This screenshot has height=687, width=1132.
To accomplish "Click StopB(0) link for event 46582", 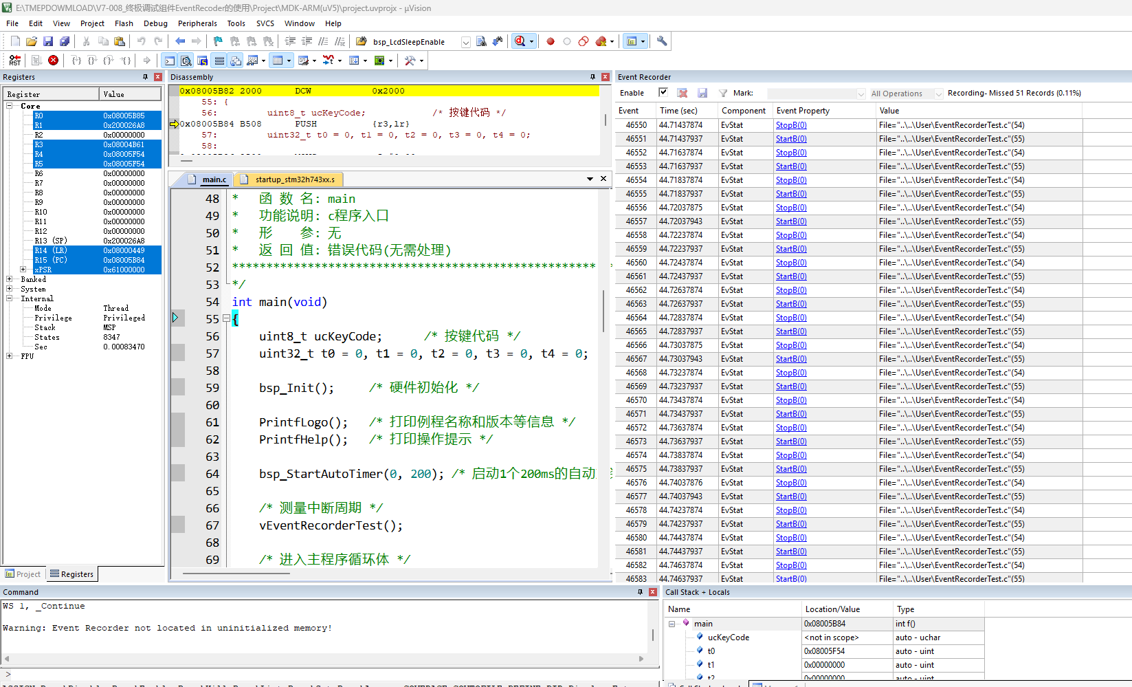I will (x=791, y=565).
